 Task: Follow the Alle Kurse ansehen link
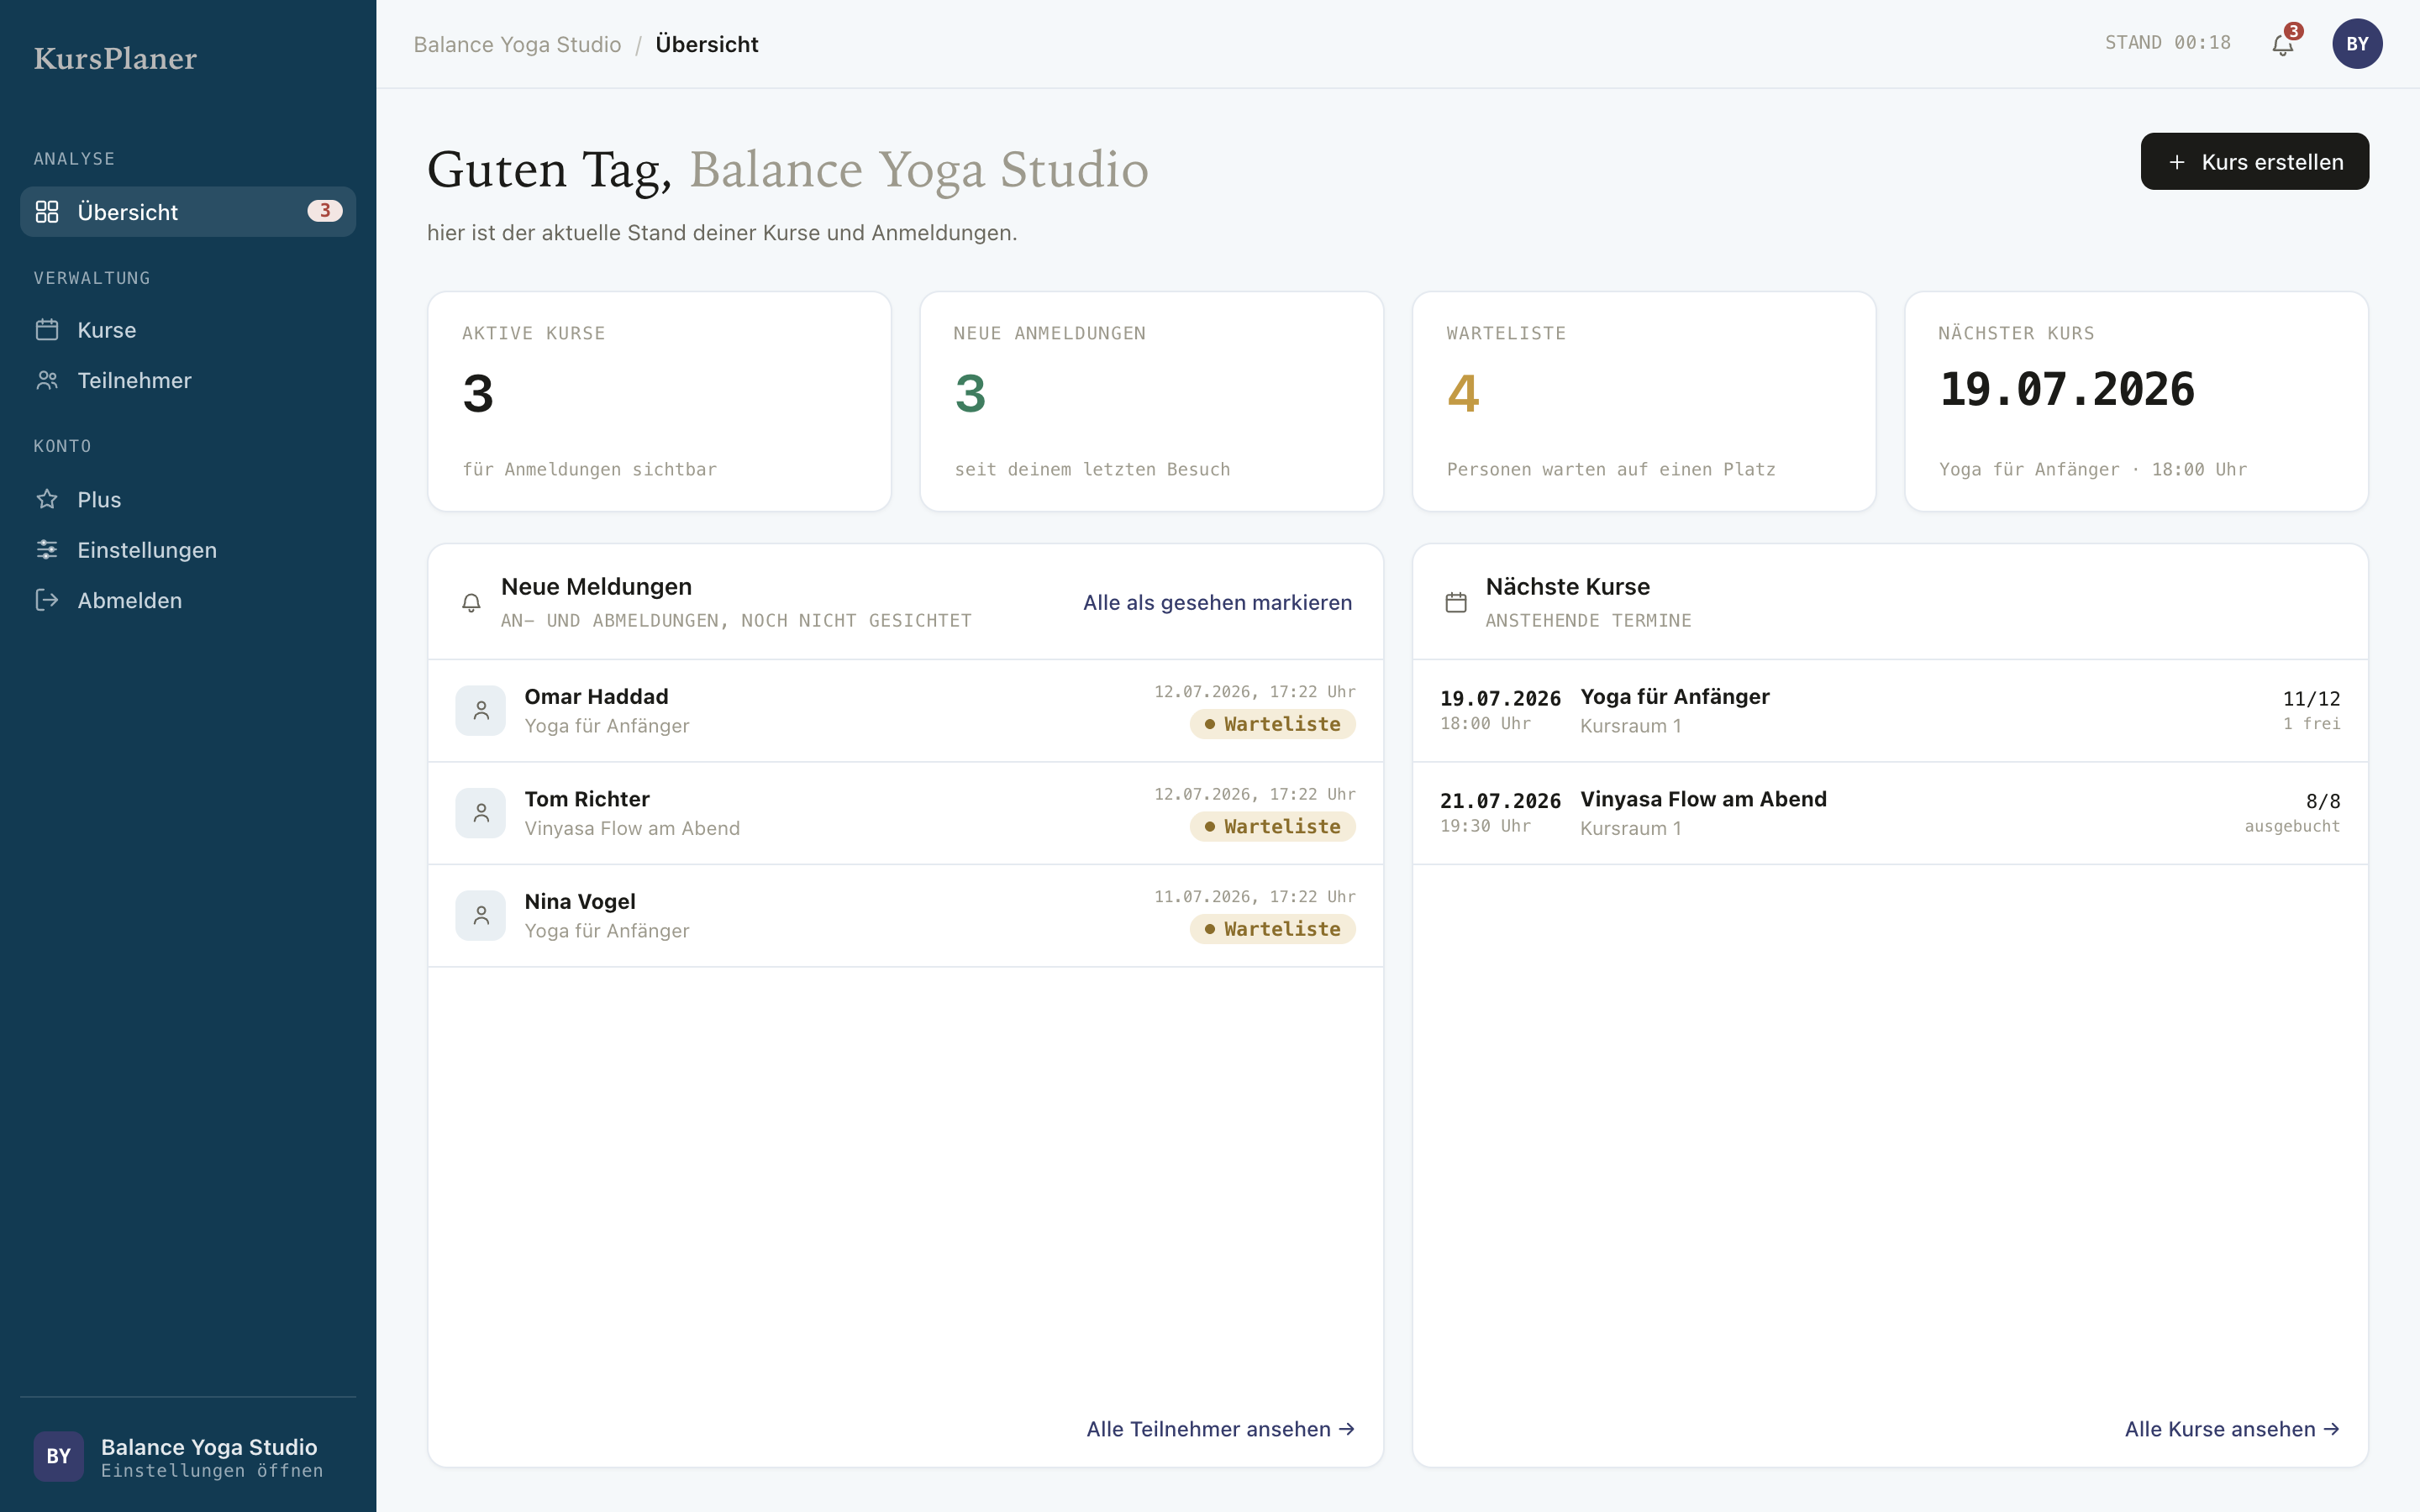(2232, 1429)
